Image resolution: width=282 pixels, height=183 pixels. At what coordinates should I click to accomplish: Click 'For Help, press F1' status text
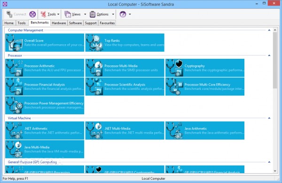16,178
